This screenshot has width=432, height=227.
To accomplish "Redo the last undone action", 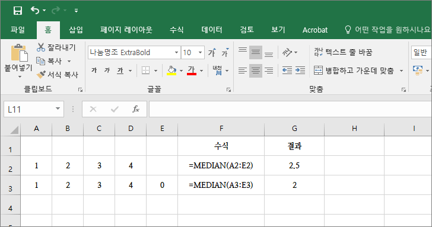I will click(56, 11).
